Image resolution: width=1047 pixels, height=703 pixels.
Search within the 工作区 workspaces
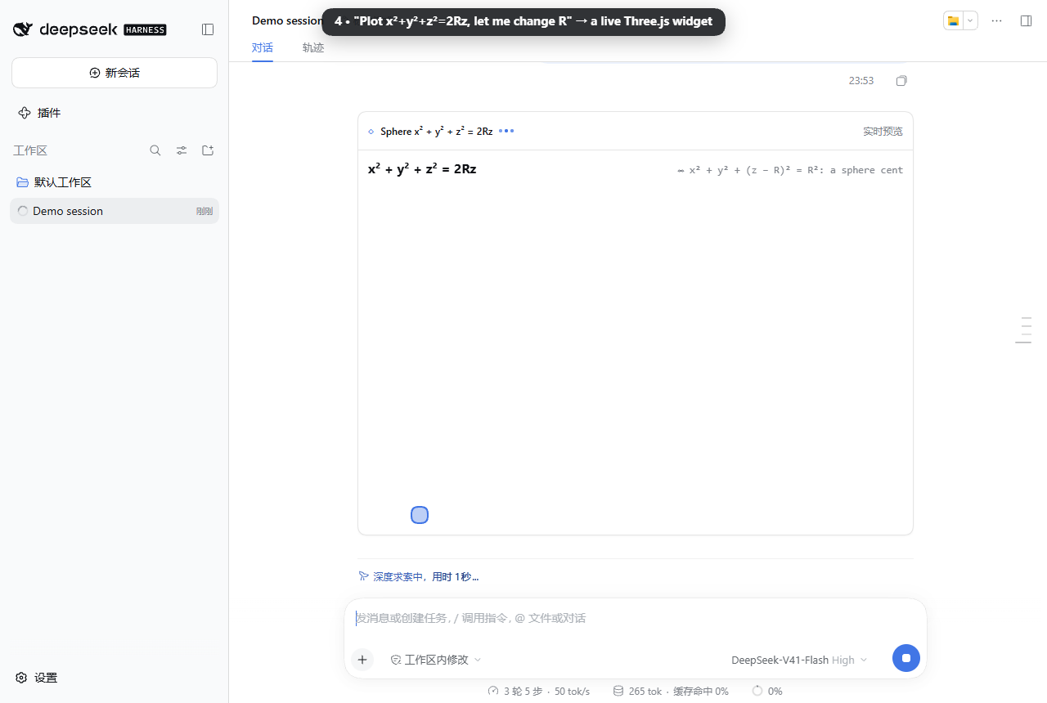point(155,150)
